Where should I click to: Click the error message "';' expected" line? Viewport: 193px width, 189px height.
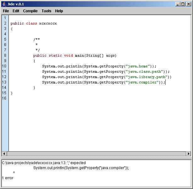pos(44,163)
